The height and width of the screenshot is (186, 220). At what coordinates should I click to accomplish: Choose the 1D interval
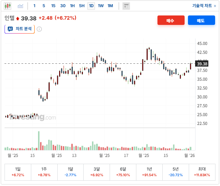(91, 6)
